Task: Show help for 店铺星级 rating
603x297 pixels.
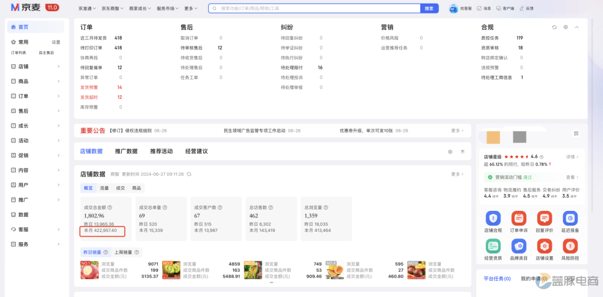Action: click(x=541, y=157)
